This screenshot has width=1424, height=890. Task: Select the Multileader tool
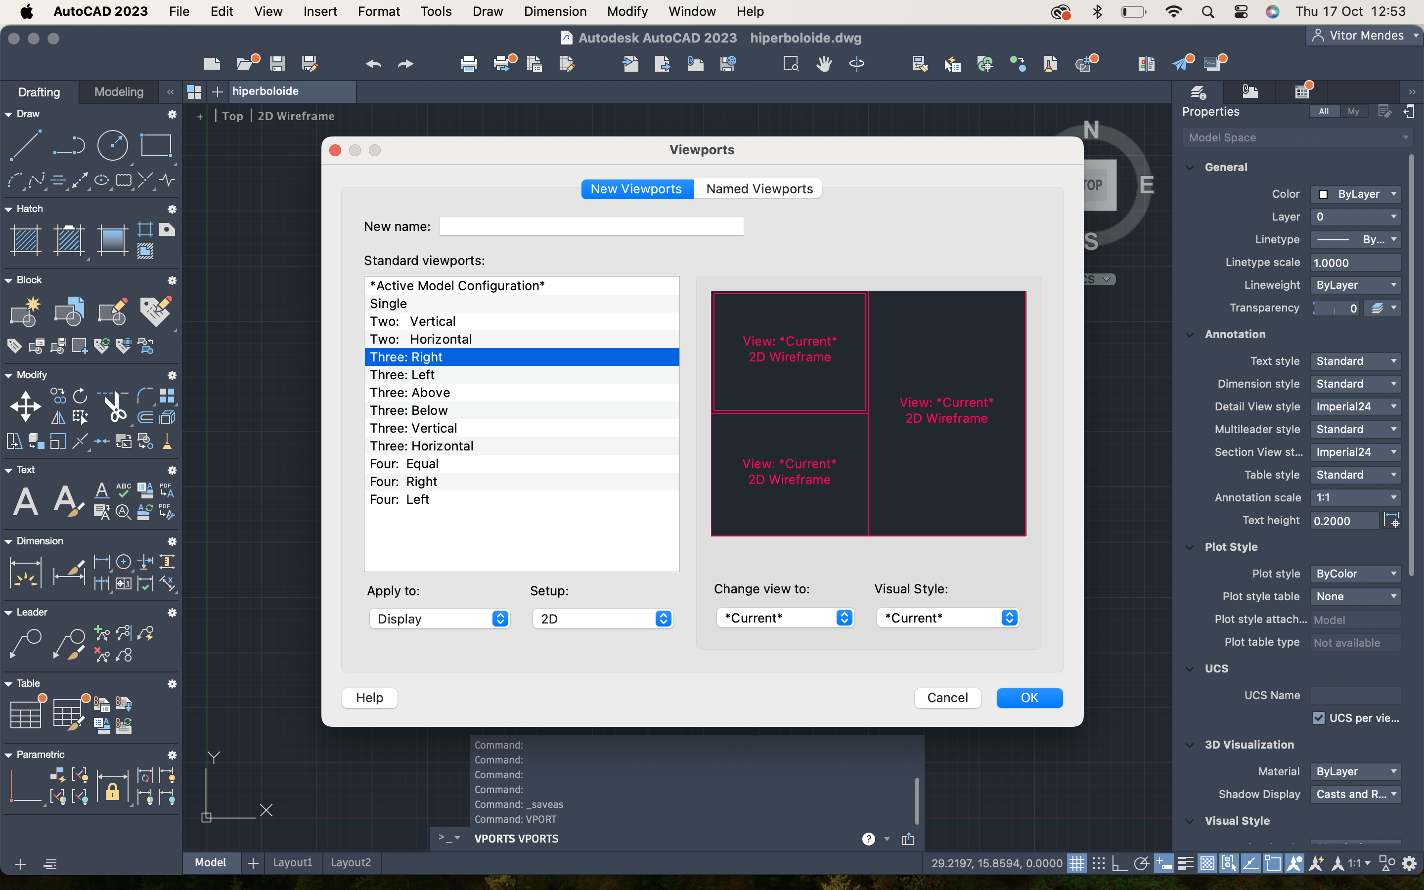(26, 643)
